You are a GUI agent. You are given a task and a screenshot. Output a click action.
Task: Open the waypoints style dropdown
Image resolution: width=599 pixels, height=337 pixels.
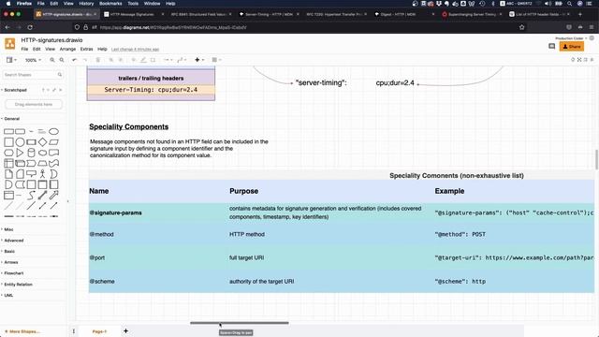(182, 60)
